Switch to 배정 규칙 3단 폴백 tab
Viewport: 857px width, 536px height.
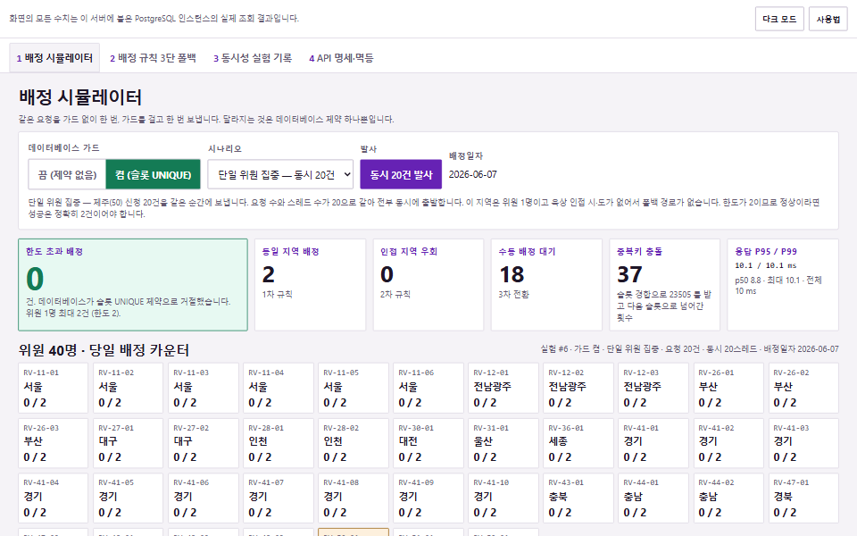(153, 58)
